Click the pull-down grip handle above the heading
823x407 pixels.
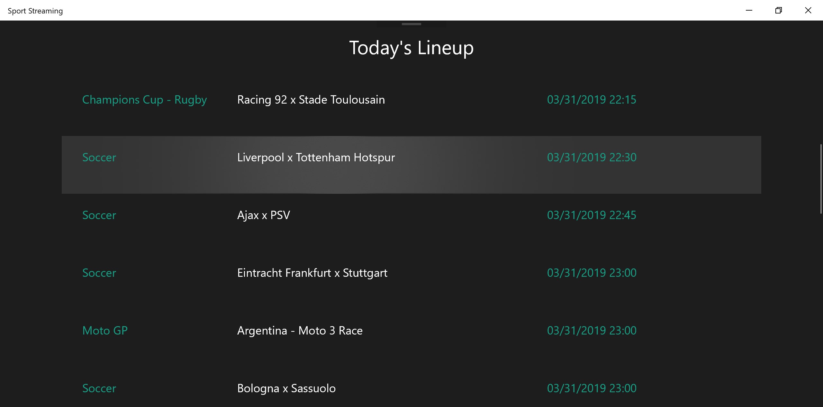(x=411, y=24)
